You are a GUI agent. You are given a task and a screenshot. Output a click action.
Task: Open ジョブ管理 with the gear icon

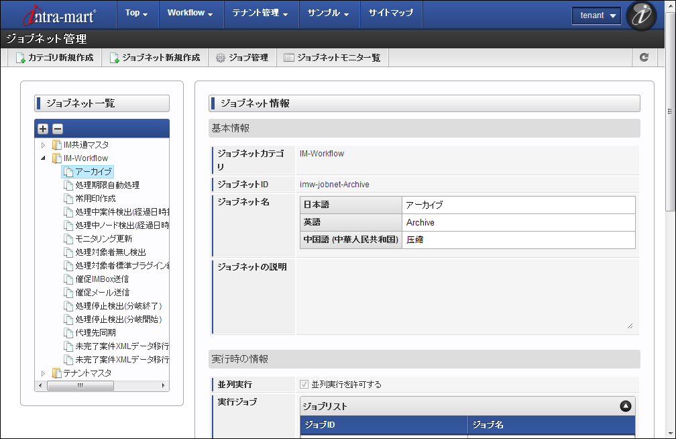click(x=242, y=58)
